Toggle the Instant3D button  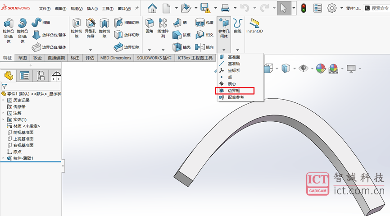pos(254,26)
